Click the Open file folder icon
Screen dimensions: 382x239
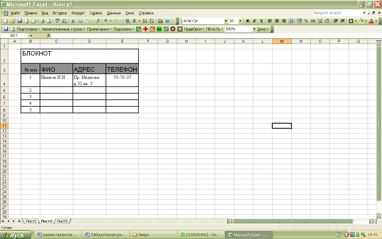point(13,21)
